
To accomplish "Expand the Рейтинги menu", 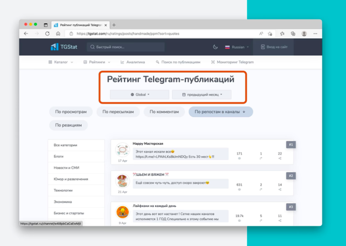I will pos(97,62).
